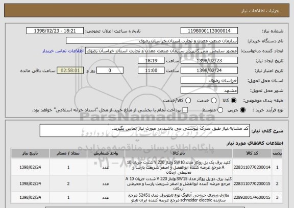Image resolution: width=294 pixels, height=208 pixels.
Task: Click the شرح کلی نیاز text area
Action: [x=144, y=130]
